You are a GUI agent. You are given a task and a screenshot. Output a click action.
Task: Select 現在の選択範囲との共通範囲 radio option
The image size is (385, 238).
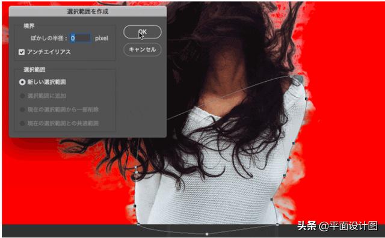[22, 123]
